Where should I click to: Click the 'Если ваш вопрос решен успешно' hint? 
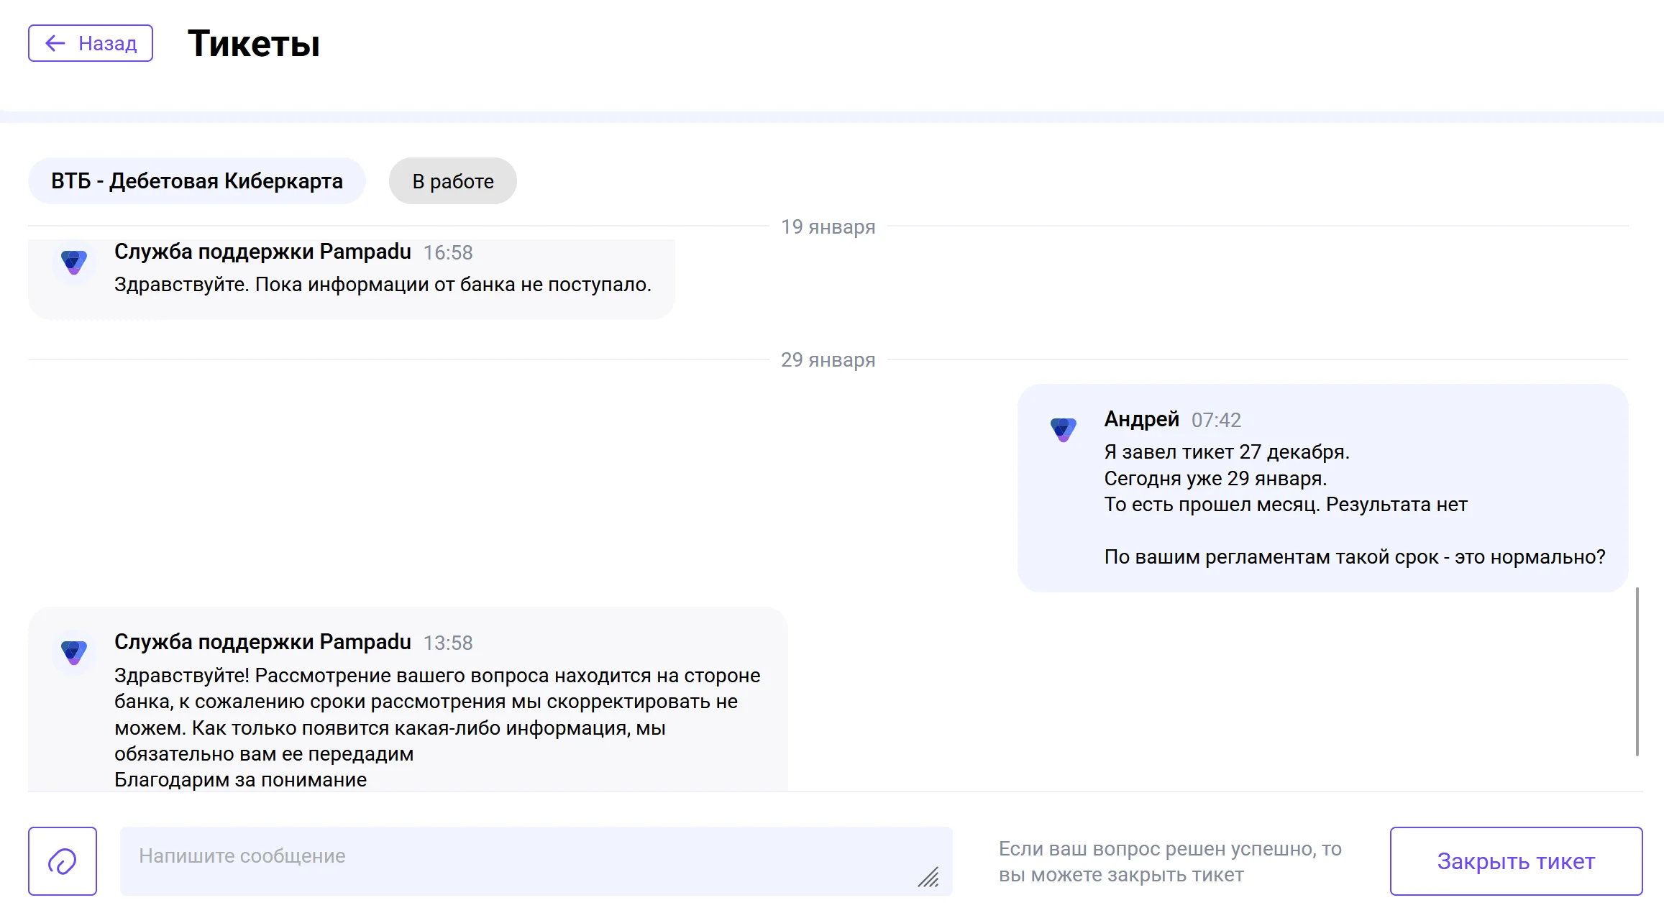[1171, 861]
